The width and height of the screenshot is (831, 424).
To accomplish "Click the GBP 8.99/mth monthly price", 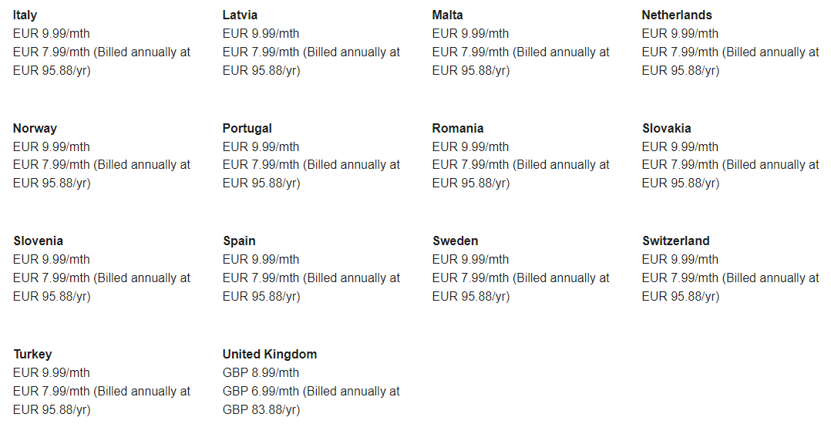I will (261, 373).
